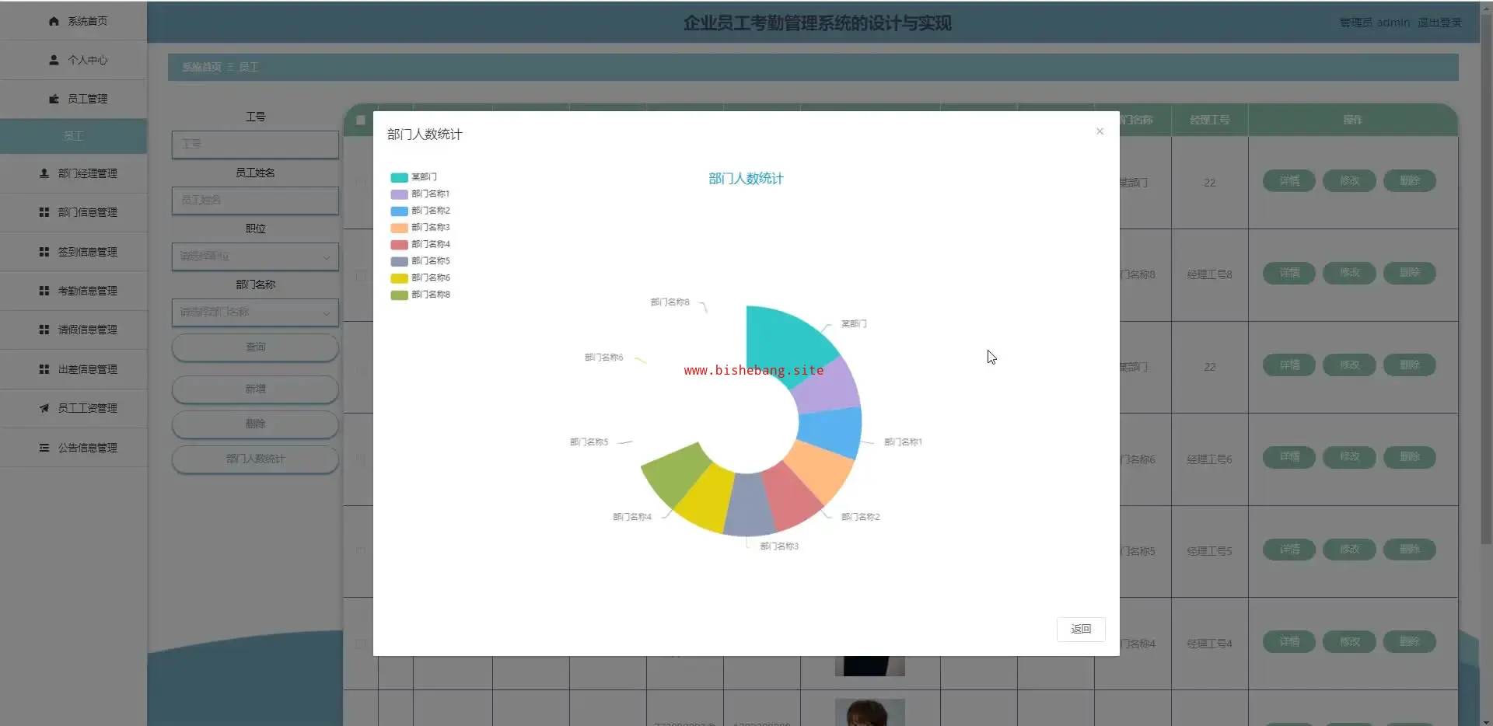Open the 部门名称 filter dropdown
Screen dimensions: 1493x726
pyautogui.click(x=255, y=312)
